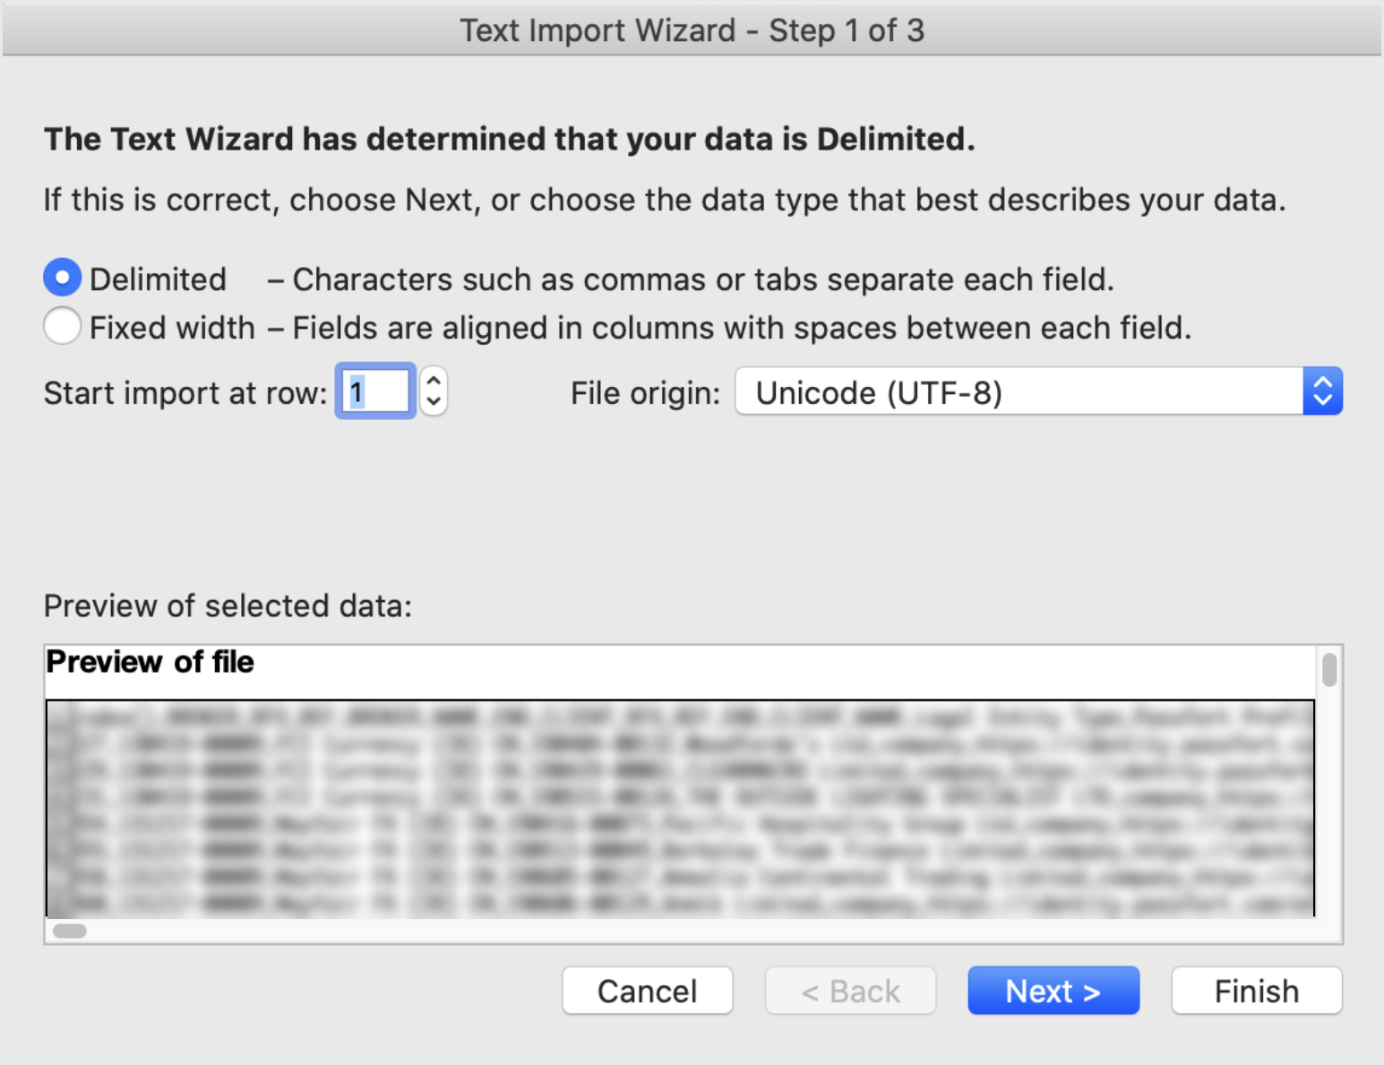Click the Preview of file header area
Image resolution: width=1384 pixels, height=1065 pixels.
coord(150,663)
